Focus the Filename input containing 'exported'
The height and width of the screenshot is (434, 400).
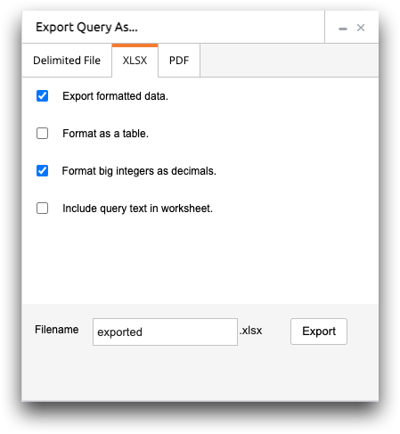(x=165, y=332)
